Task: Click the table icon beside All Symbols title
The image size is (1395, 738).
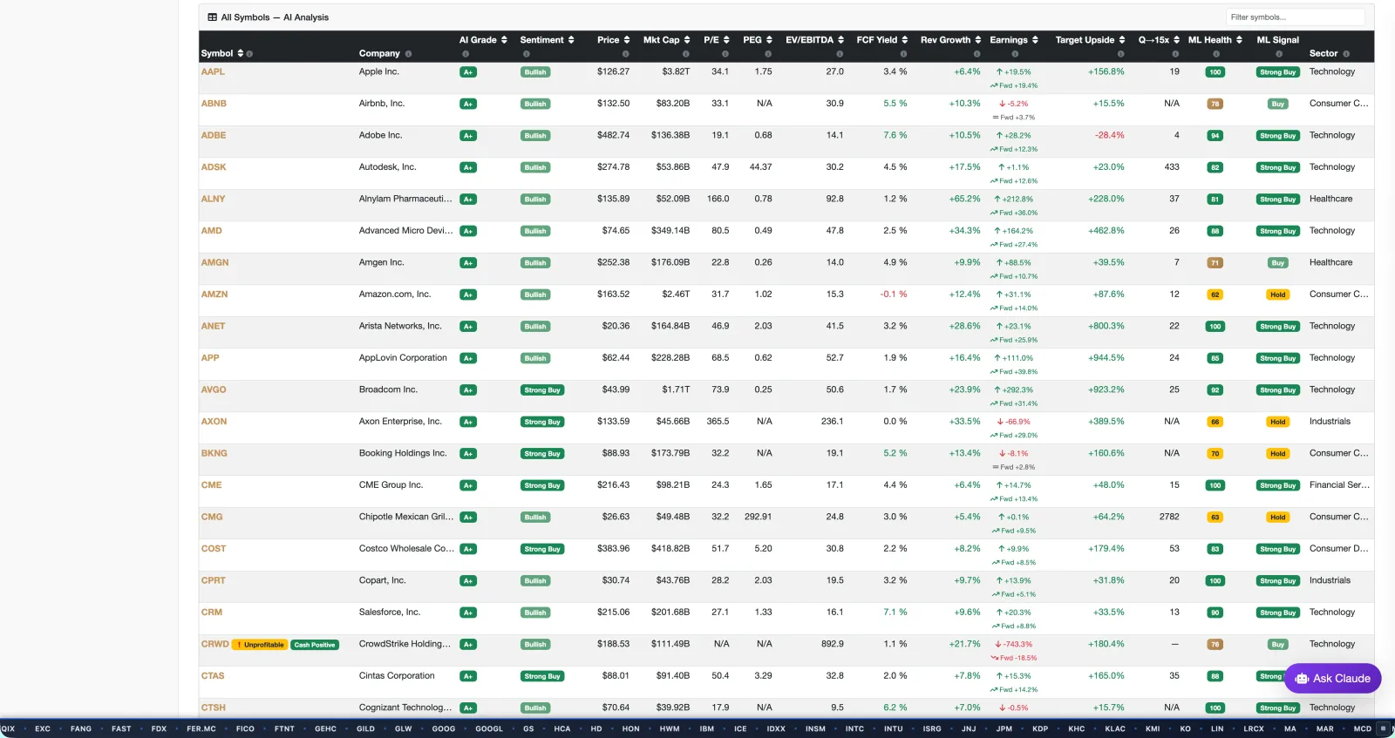Action: [x=212, y=17]
